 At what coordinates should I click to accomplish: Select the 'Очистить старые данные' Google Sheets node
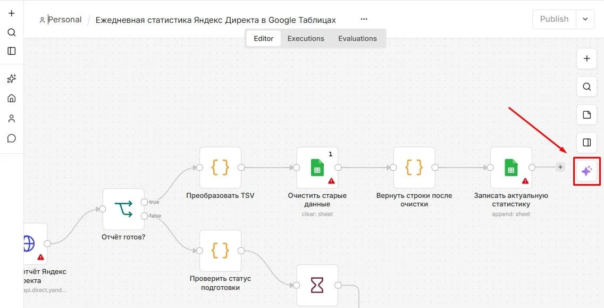click(317, 168)
